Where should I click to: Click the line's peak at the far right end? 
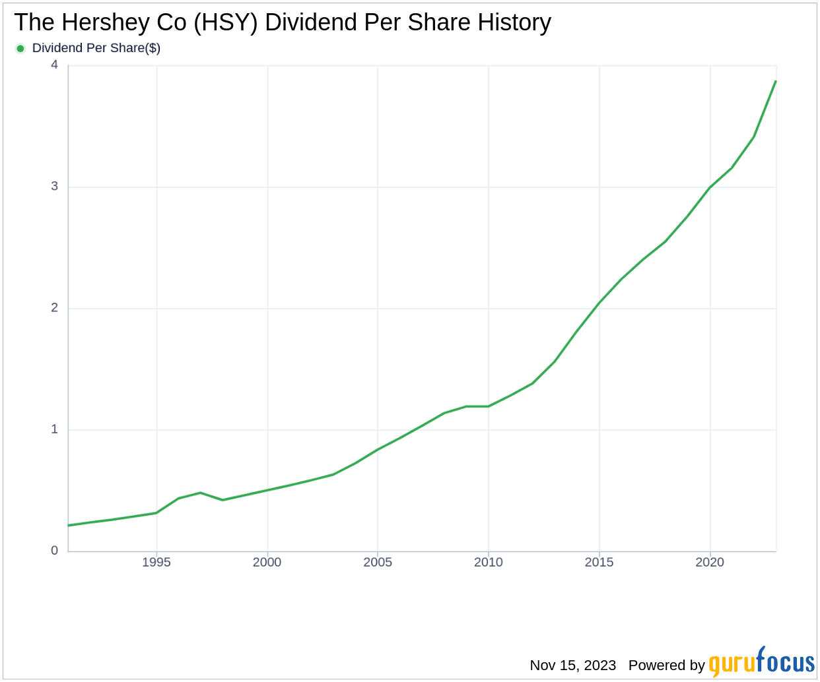tap(775, 82)
